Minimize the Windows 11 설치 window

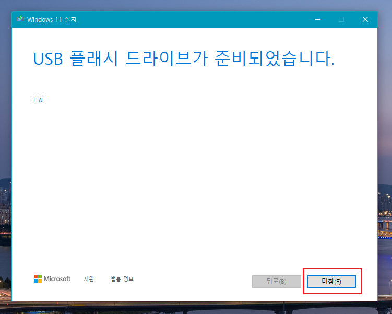pos(318,19)
